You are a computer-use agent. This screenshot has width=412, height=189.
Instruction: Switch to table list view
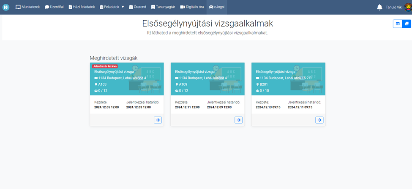coord(398,24)
